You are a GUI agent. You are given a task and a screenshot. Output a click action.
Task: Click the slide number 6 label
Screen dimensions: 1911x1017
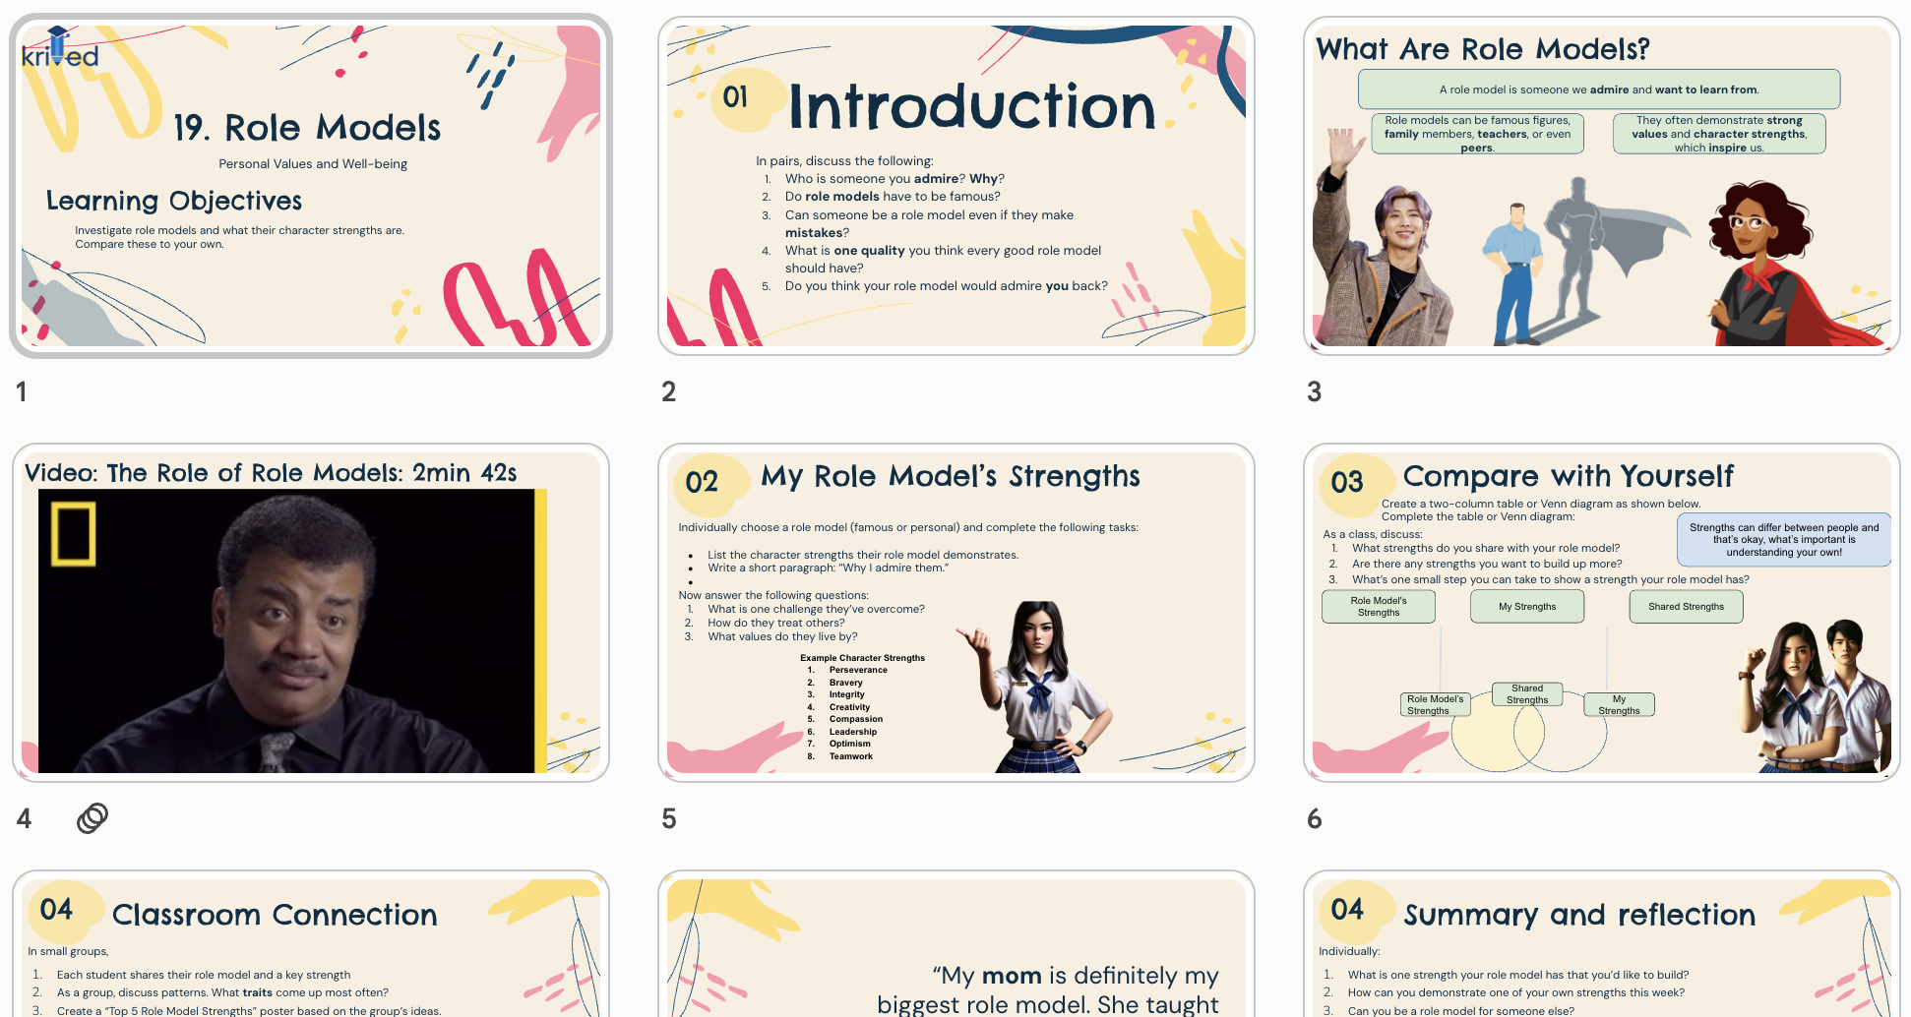coord(1314,818)
